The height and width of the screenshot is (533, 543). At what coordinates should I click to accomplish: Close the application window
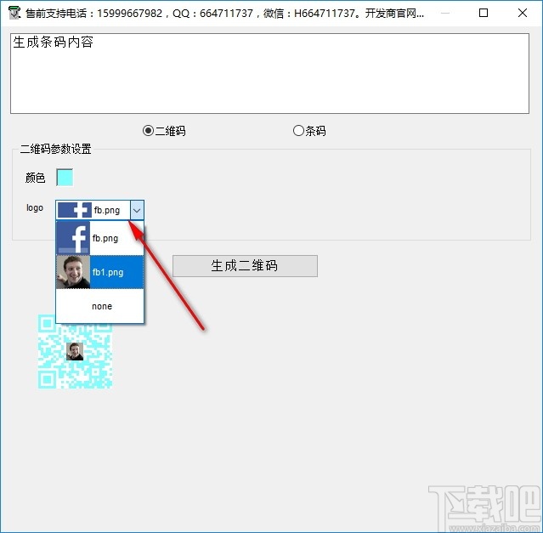(x=523, y=13)
